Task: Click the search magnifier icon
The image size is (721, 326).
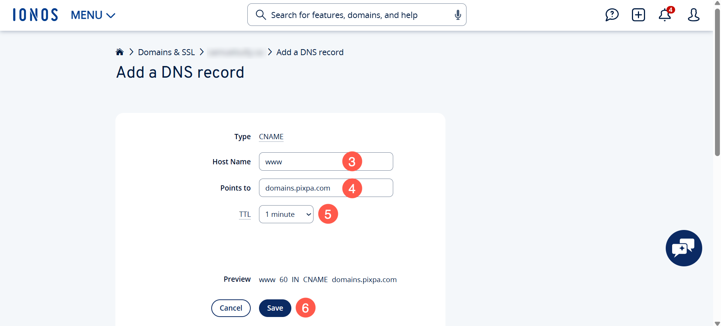Action: click(261, 15)
